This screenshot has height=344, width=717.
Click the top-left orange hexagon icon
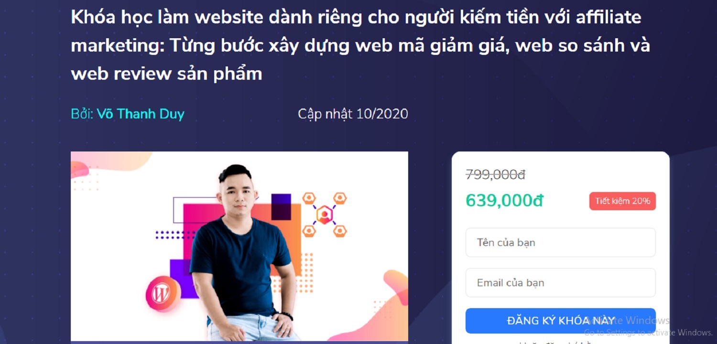point(310,198)
